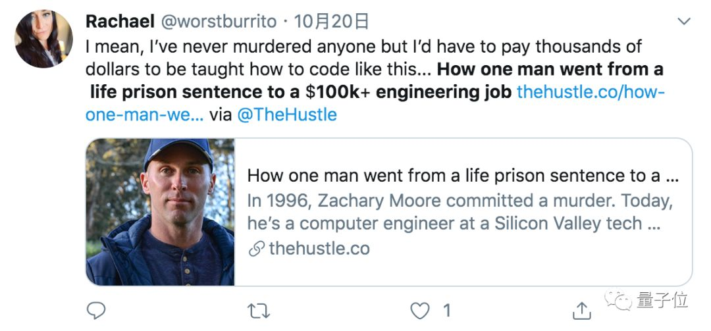The height and width of the screenshot is (331, 711).
Task: Click the thehustle.co domain label in card
Action: click(319, 249)
